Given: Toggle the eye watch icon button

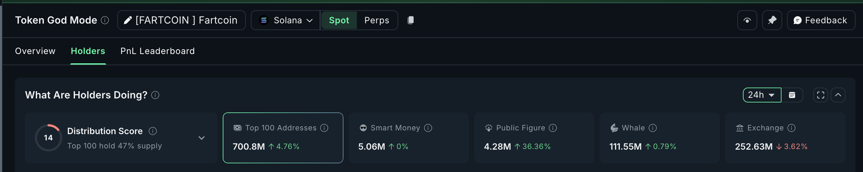Looking at the screenshot, I should tap(747, 20).
